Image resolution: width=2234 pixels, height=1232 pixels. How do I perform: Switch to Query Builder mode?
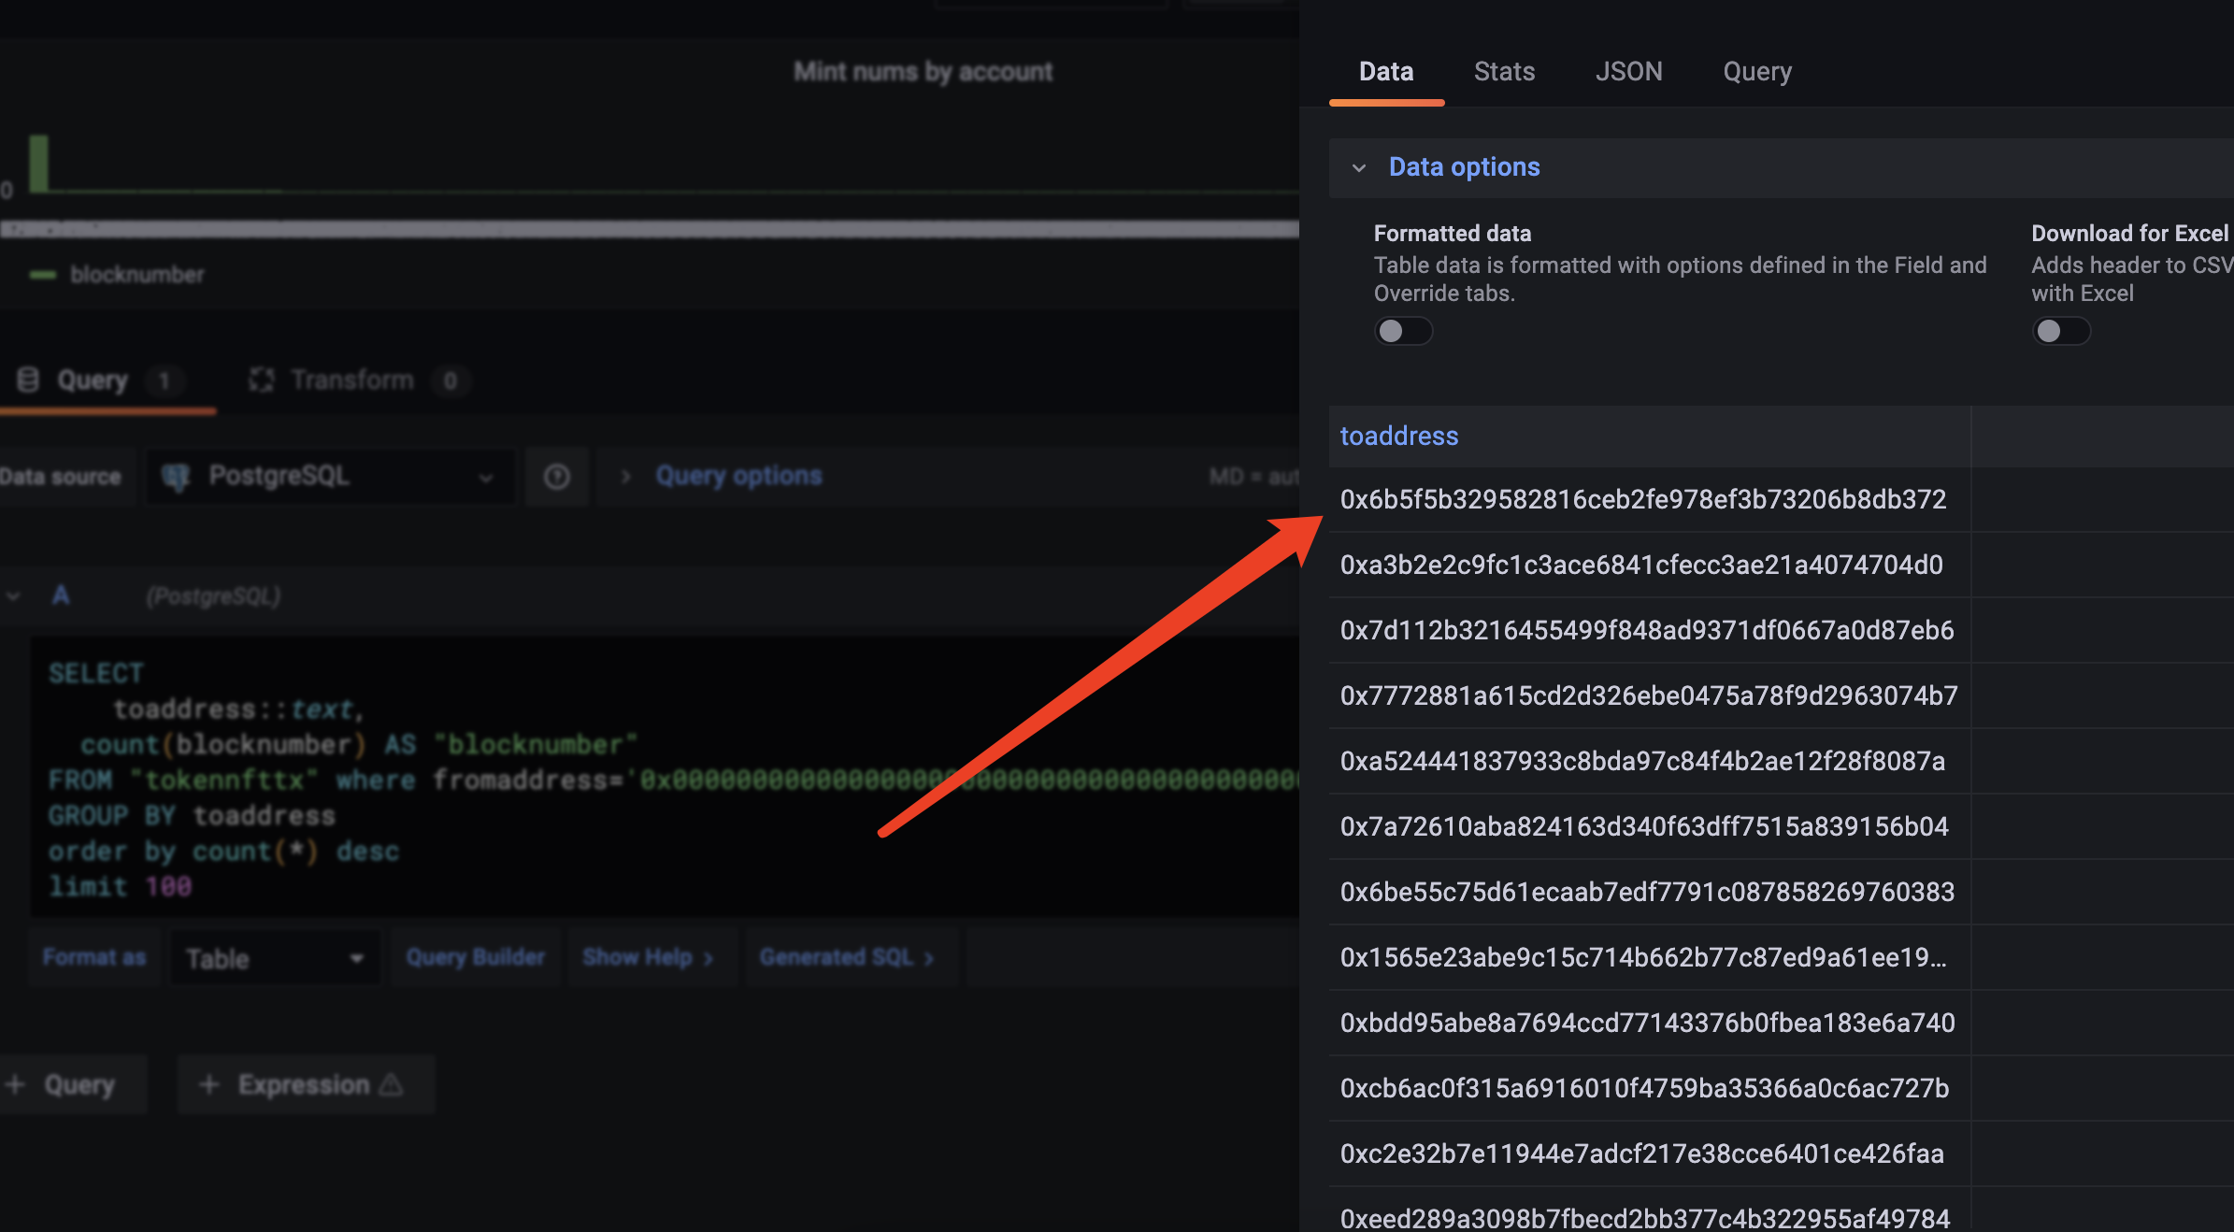475,957
